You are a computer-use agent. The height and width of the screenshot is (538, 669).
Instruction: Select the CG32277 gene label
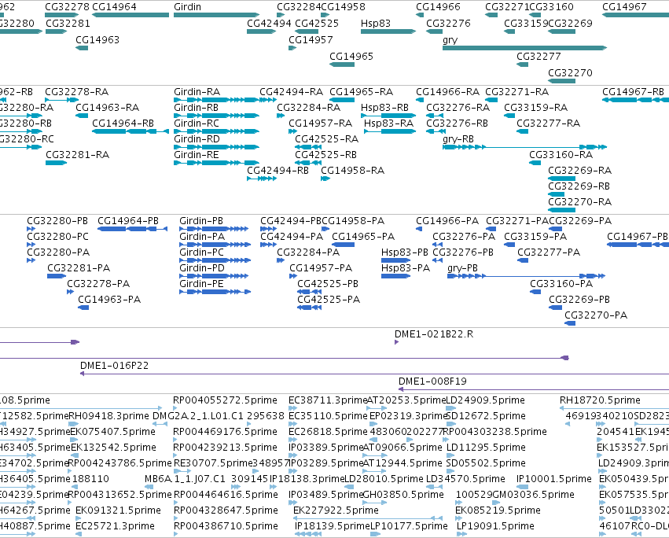(x=539, y=57)
